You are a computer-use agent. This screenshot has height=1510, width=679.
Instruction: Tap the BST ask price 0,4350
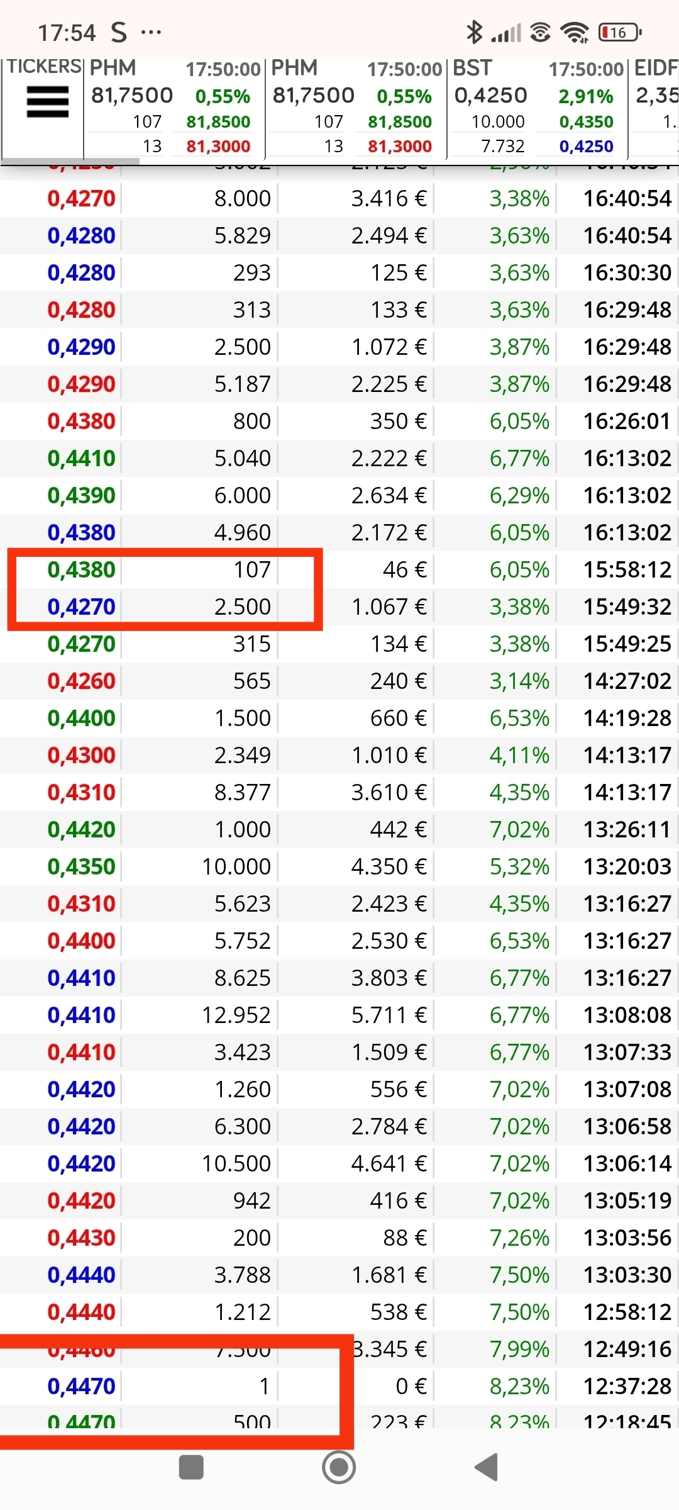[x=586, y=121]
